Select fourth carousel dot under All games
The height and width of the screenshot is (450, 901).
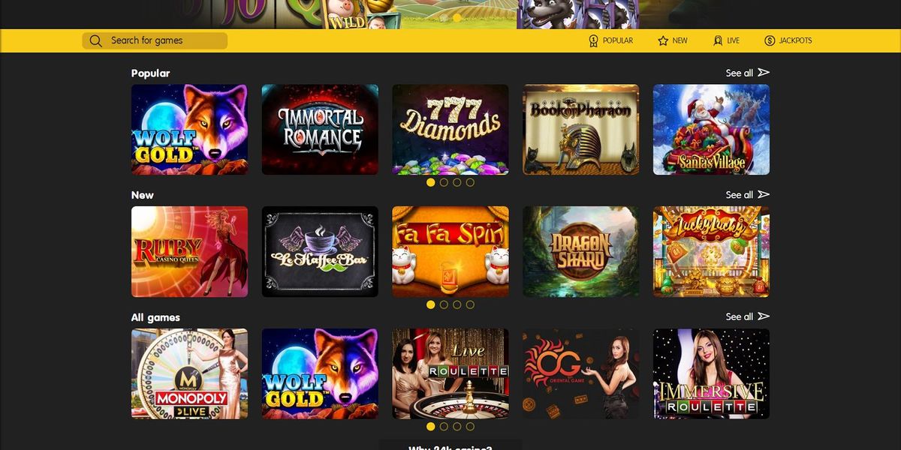tap(470, 427)
